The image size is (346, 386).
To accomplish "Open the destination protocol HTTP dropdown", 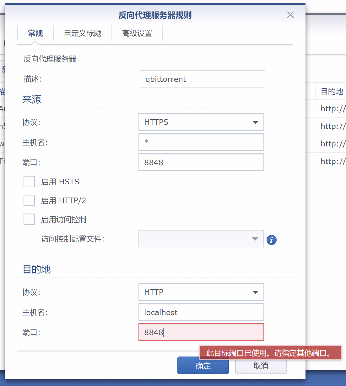I will point(201,292).
